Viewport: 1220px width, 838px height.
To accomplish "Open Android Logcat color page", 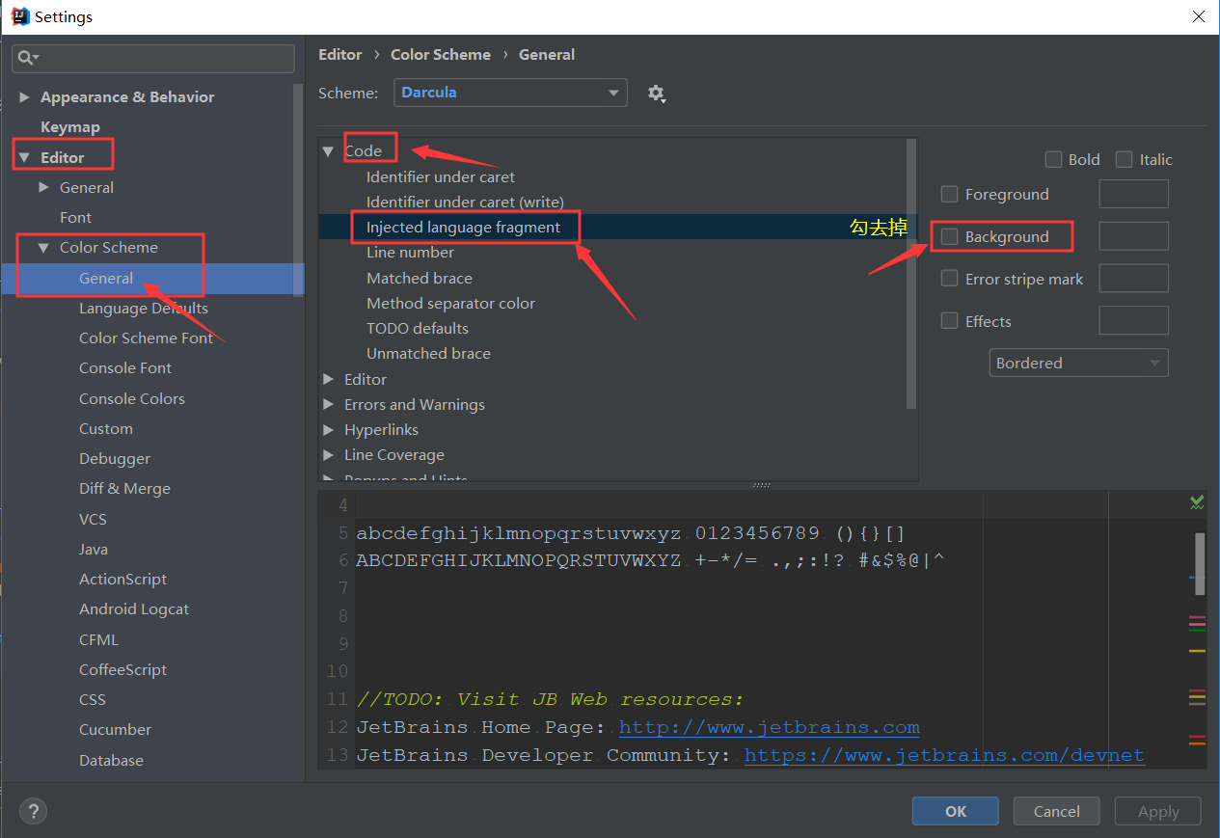I will (x=134, y=609).
